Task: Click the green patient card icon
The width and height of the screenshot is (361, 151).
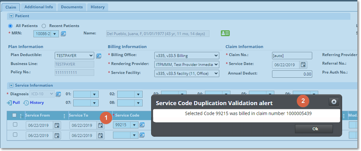Action: tap(225, 33)
